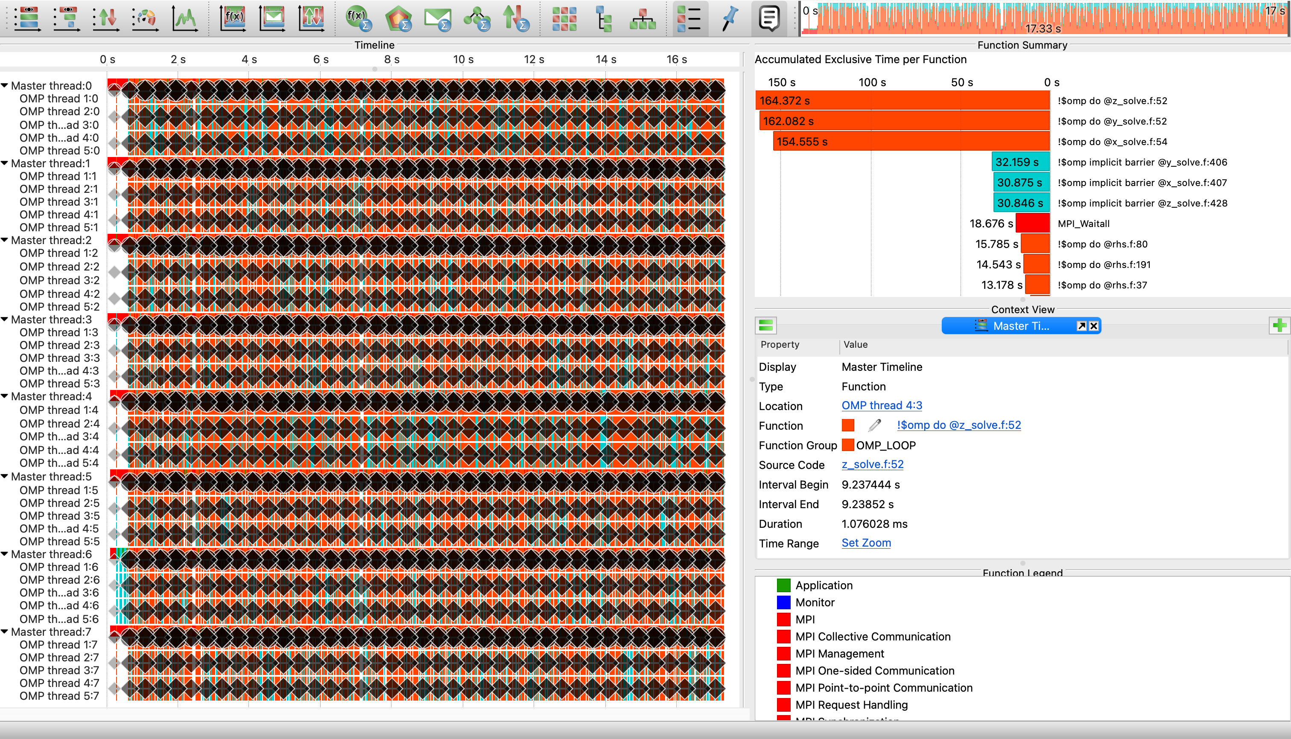
Task: Close the Master Ti... context tab
Action: [x=1094, y=326]
